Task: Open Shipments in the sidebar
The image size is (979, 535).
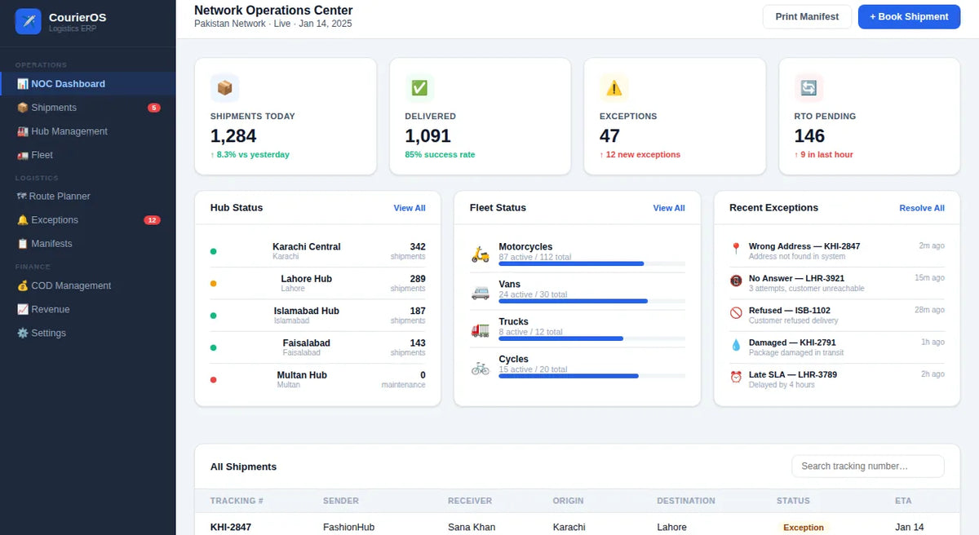Action: point(88,108)
